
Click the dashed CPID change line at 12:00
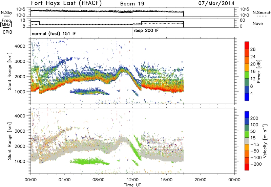(x=133, y=71)
